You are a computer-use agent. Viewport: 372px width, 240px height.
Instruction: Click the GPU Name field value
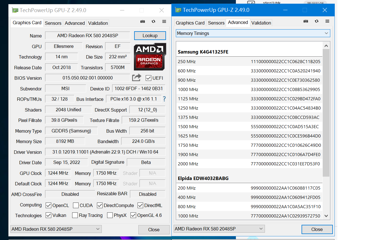coord(88,35)
